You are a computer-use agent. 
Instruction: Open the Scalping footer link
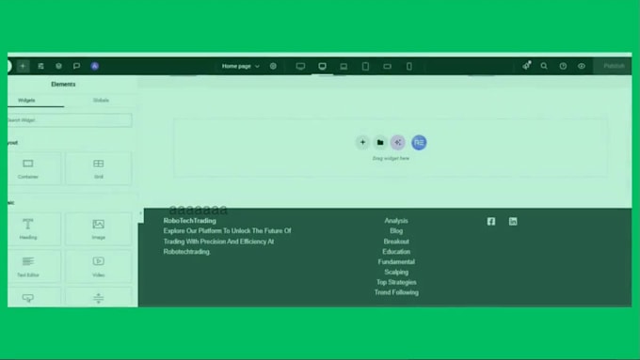click(396, 272)
